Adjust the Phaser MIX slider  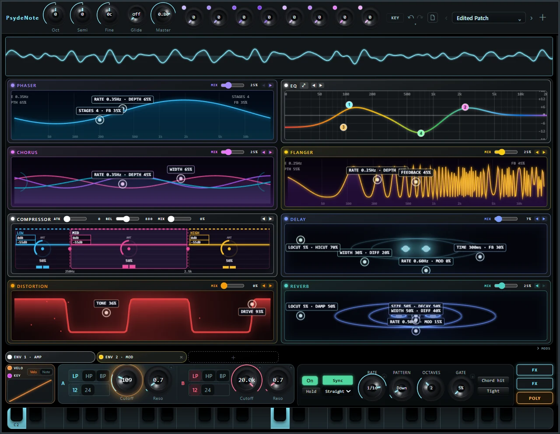(232, 85)
